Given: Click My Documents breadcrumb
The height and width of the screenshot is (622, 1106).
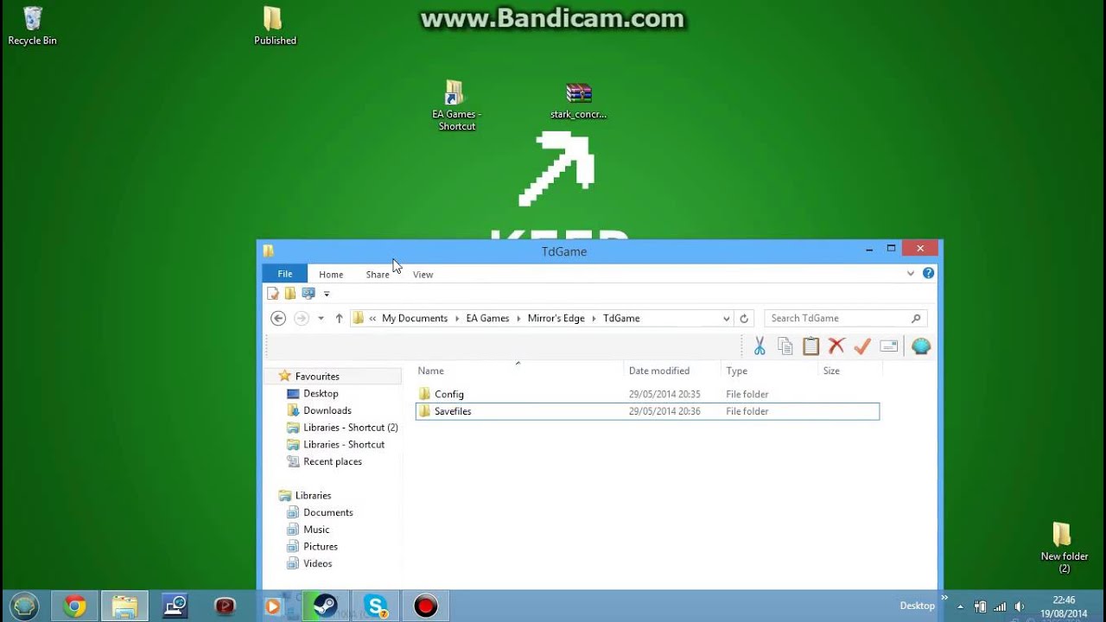Looking at the screenshot, I should pyautogui.click(x=415, y=318).
